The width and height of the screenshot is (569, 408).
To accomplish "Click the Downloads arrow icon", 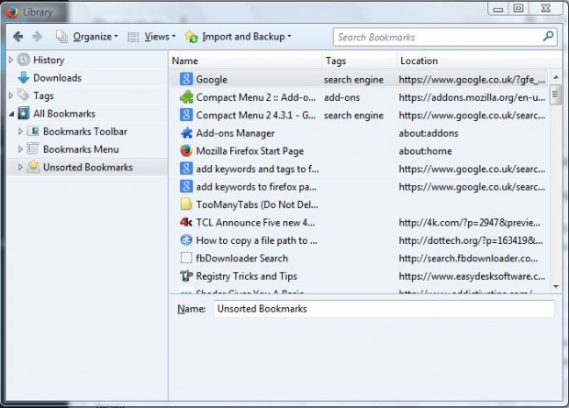I will (24, 78).
